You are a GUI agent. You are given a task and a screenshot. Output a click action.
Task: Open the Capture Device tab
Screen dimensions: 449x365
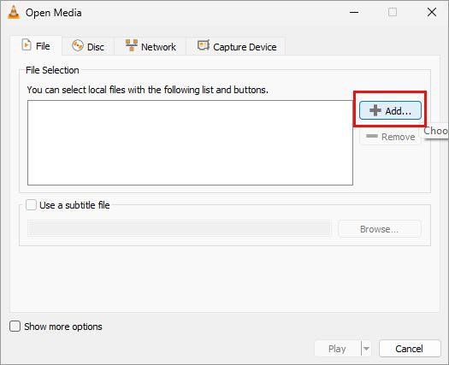pyautogui.click(x=237, y=46)
